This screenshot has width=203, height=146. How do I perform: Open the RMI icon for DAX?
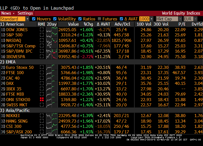point(42,83)
